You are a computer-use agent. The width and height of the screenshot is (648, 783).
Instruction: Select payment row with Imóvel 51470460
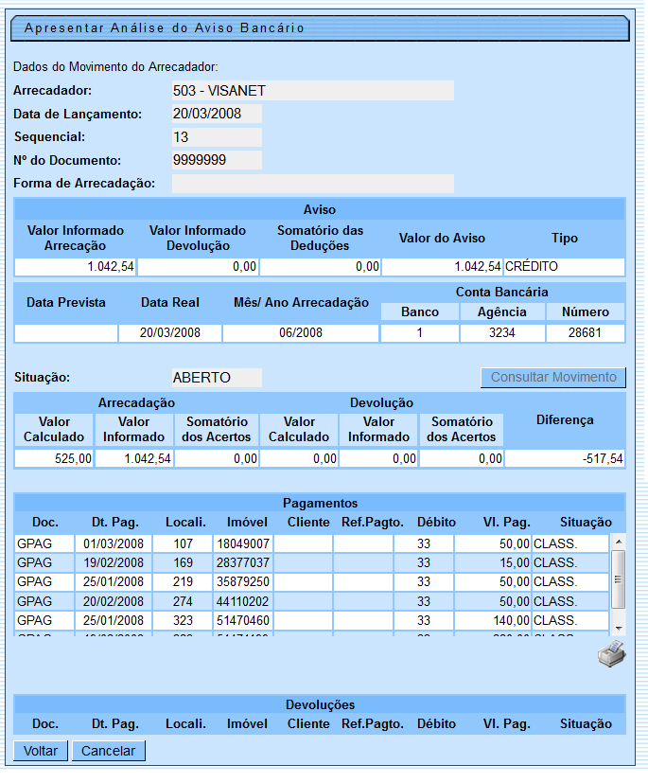pos(243,621)
